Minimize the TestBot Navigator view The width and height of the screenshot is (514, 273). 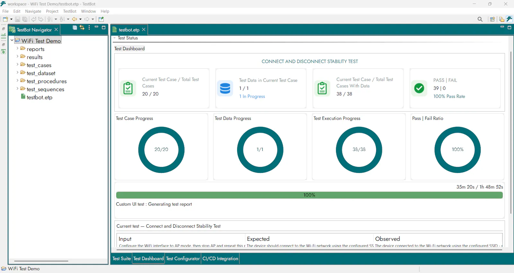pyautogui.click(x=96, y=27)
